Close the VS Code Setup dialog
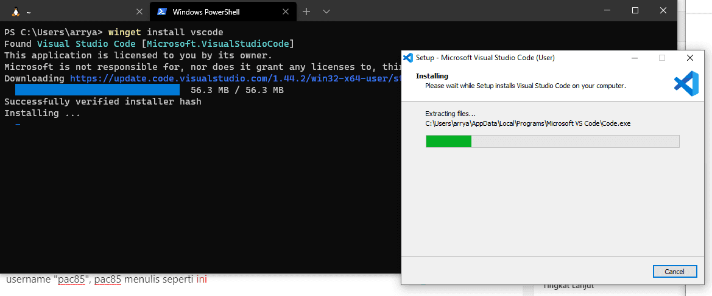This screenshot has width=712, height=296. [689, 58]
